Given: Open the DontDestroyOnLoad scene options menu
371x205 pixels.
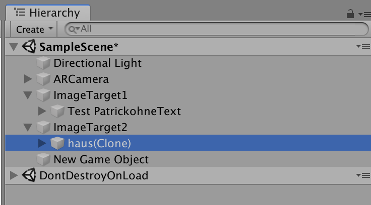Looking at the screenshot, I should tap(362, 175).
